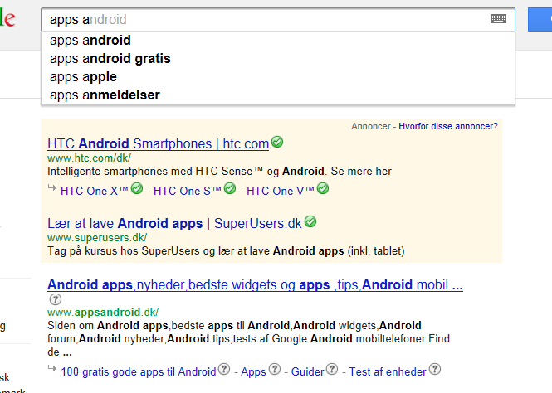Click question mark icon after Guider sitelink
Image resolution: width=552 pixels, height=393 pixels.
coord(332,369)
